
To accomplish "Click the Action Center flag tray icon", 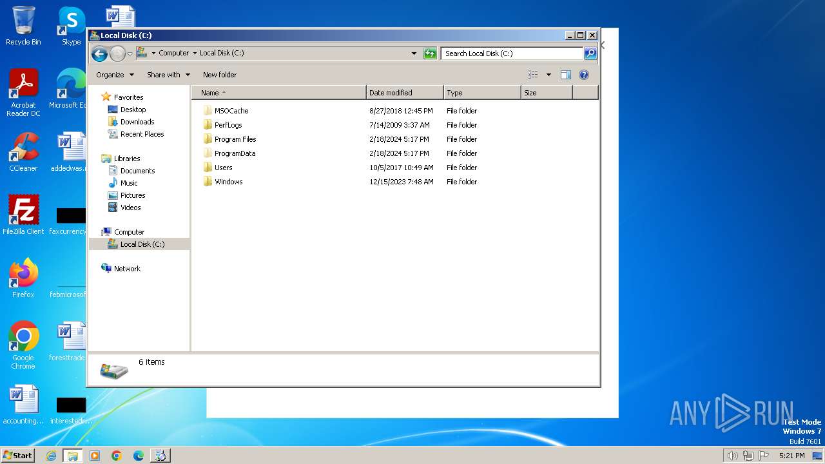I will tap(764, 456).
